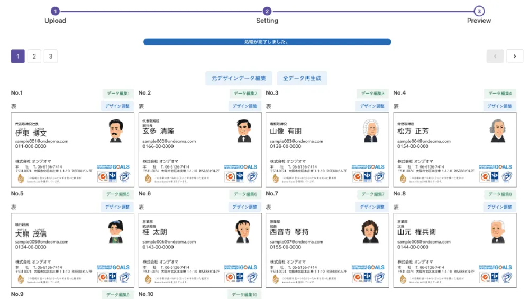Viewport: 529px width, 299px height.
Task: Select the portrait on card No.7
Action: (370, 231)
